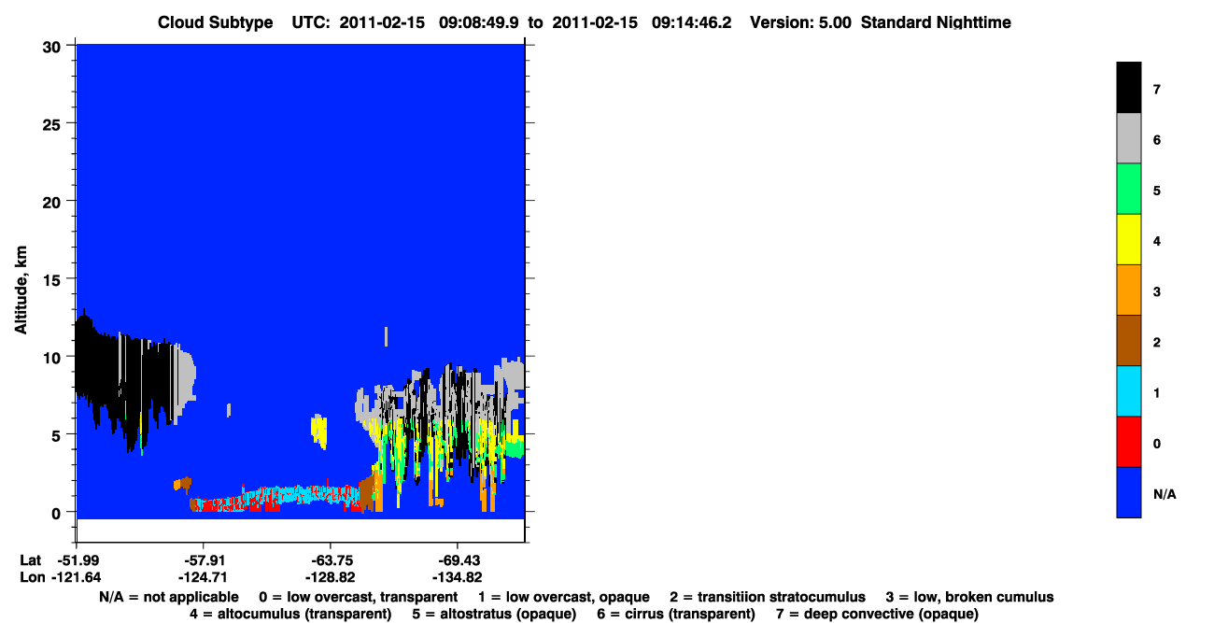The width and height of the screenshot is (1214, 623).
Task: Click caption '2 = transitiion stratocumulus'
Action: pyautogui.click(x=768, y=597)
